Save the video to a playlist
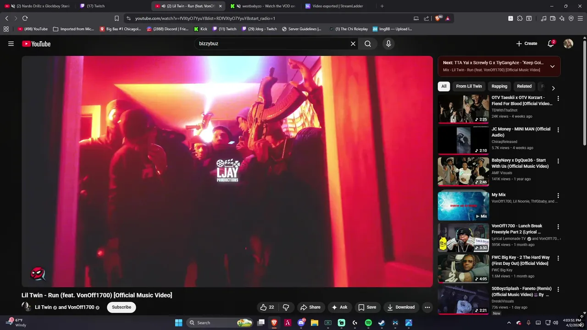The height and width of the screenshot is (330, 587). point(367,307)
